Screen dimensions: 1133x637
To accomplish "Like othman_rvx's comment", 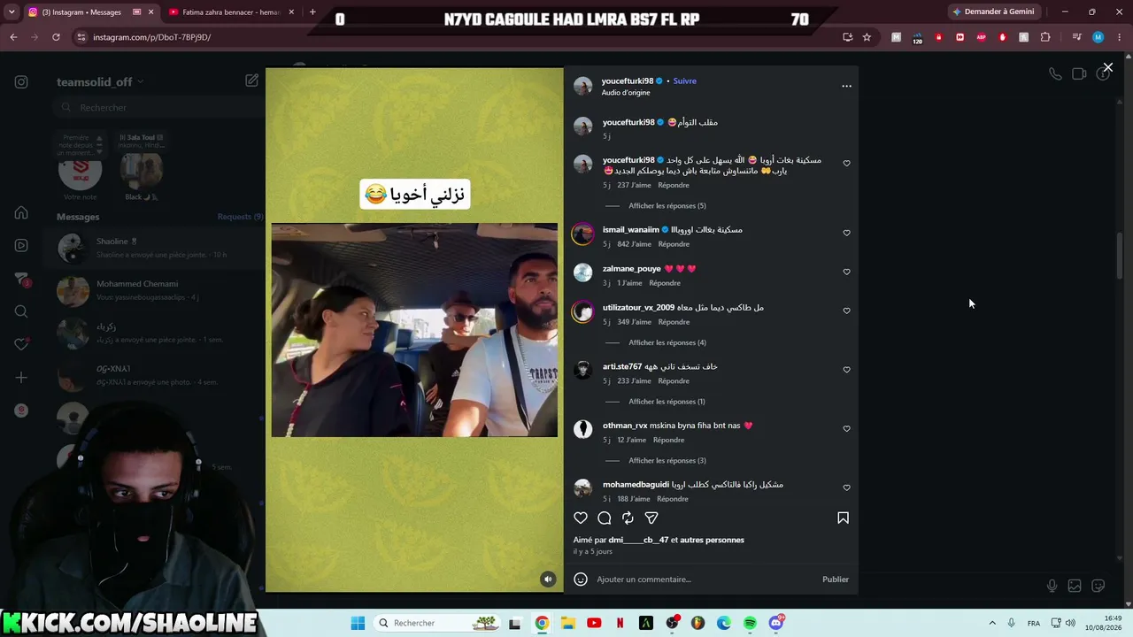I will pos(846,429).
